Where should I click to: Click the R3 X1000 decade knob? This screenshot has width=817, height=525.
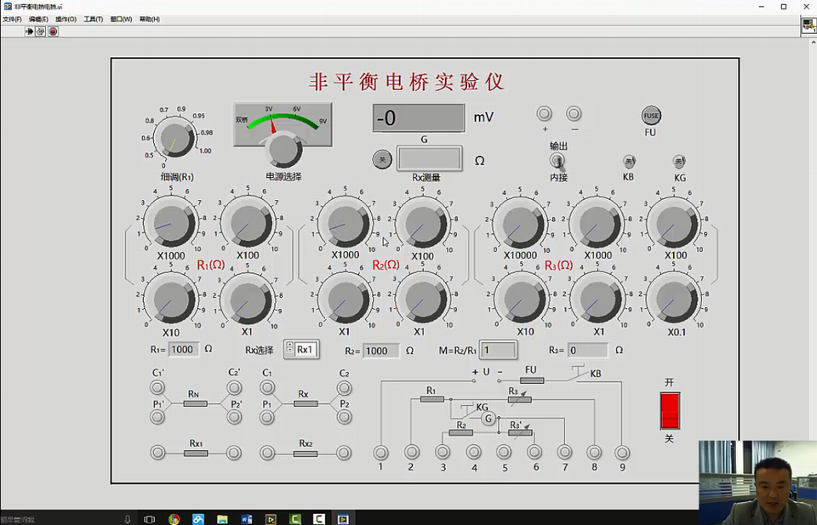[x=597, y=222]
